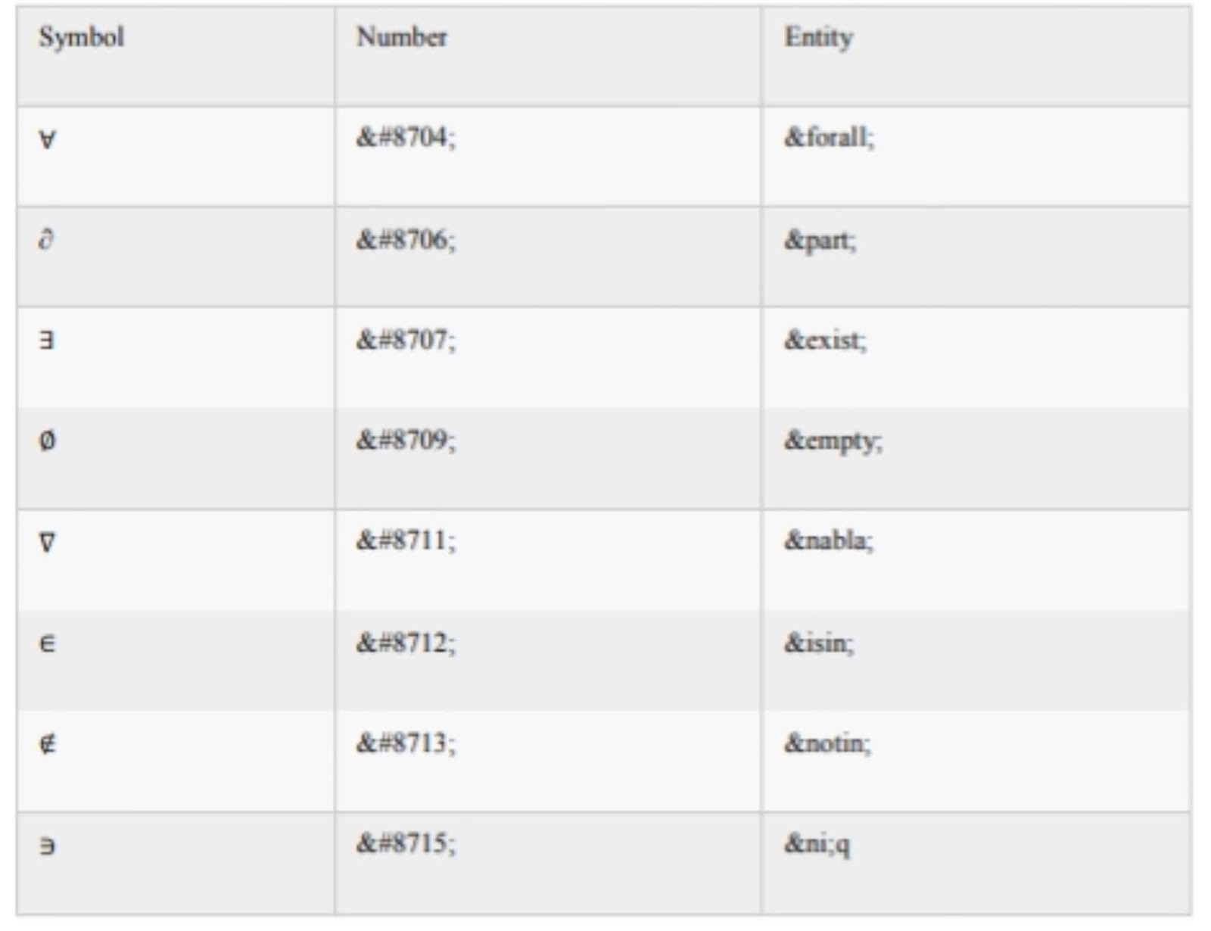1211x931 pixels.
Task: Click the &#8715; number code
Action: pyautogui.click(x=406, y=843)
